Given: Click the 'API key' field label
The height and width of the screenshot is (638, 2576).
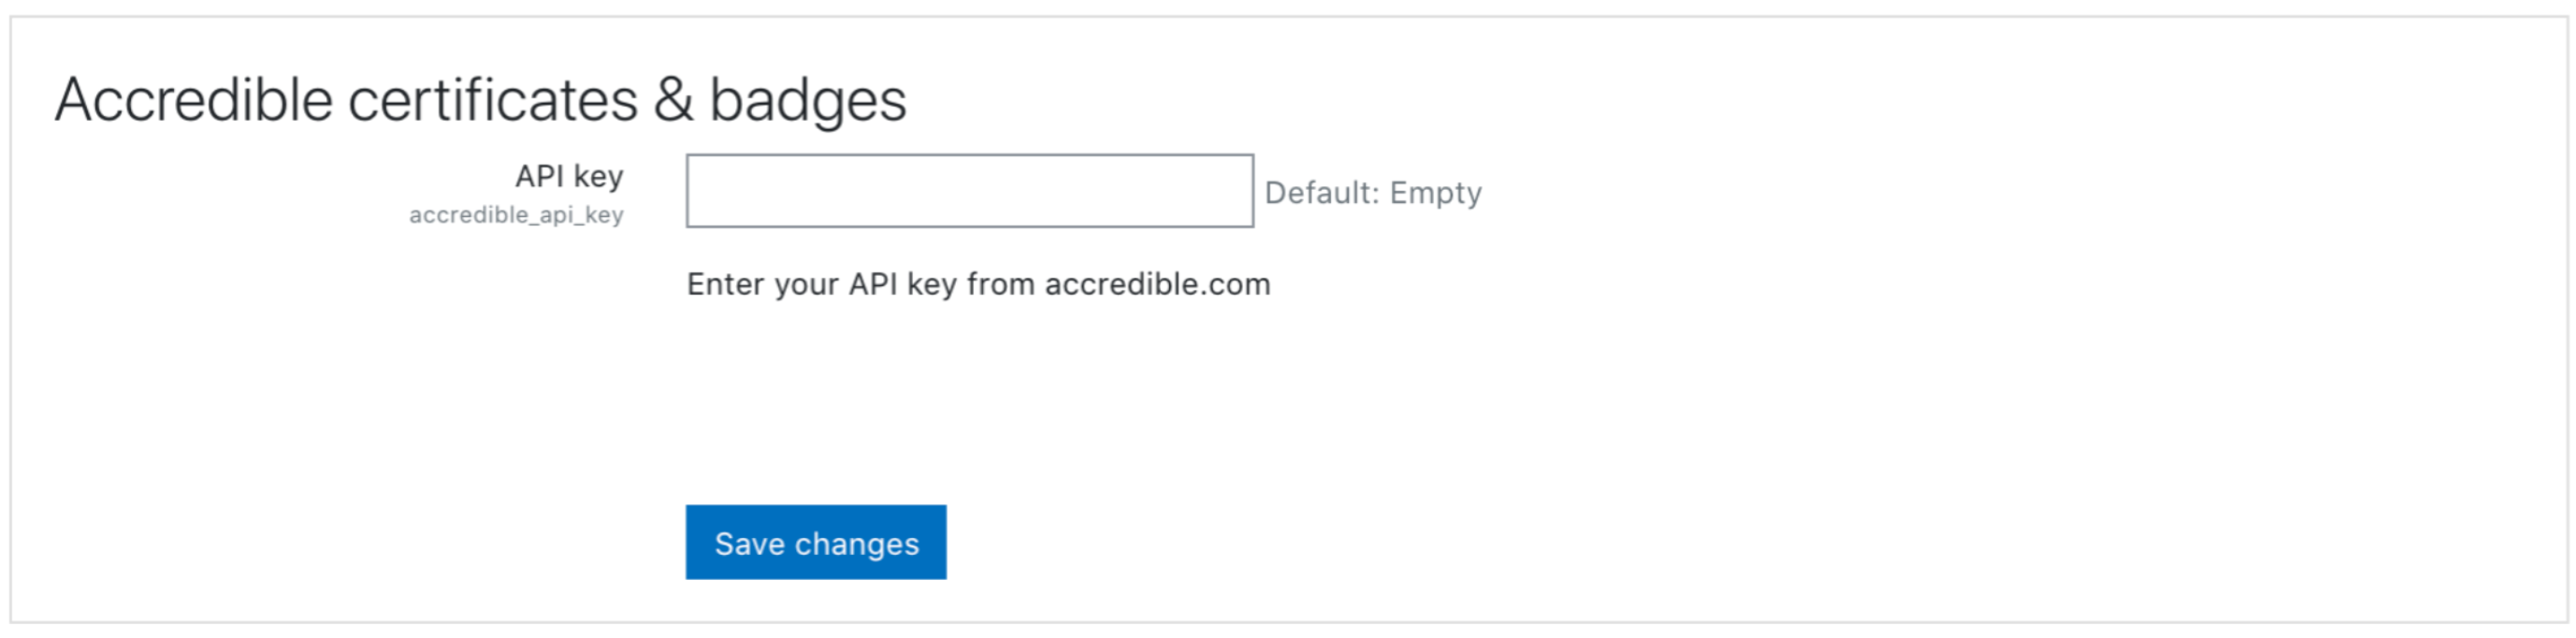Looking at the screenshot, I should tap(569, 176).
